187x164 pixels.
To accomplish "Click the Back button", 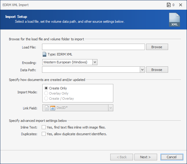I will 122,157.
